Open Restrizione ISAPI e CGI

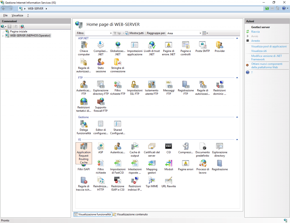[118, 184]
